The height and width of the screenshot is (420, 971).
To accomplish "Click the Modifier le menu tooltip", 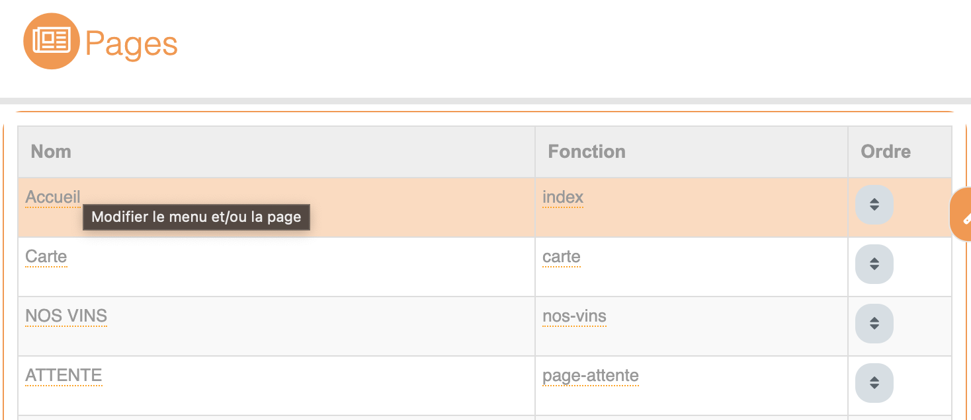I will click(196, 217).
